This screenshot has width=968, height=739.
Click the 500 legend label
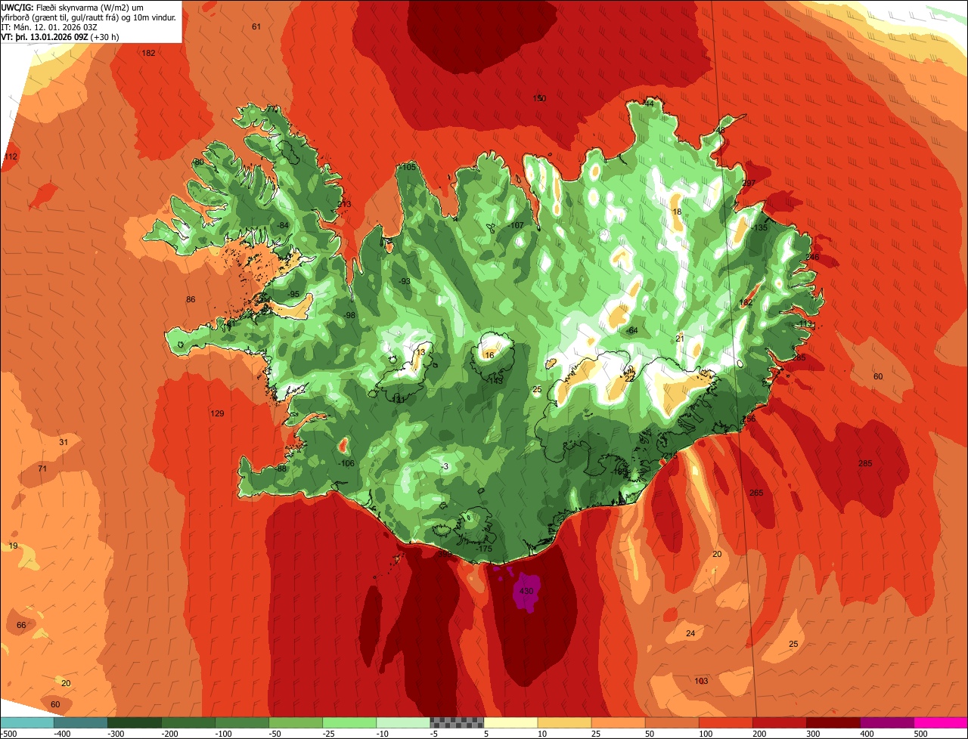tap(920, 733)
